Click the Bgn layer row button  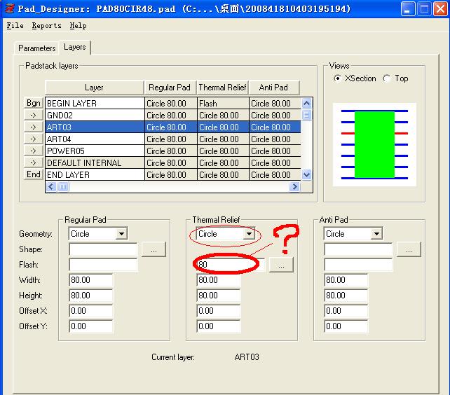33,103
